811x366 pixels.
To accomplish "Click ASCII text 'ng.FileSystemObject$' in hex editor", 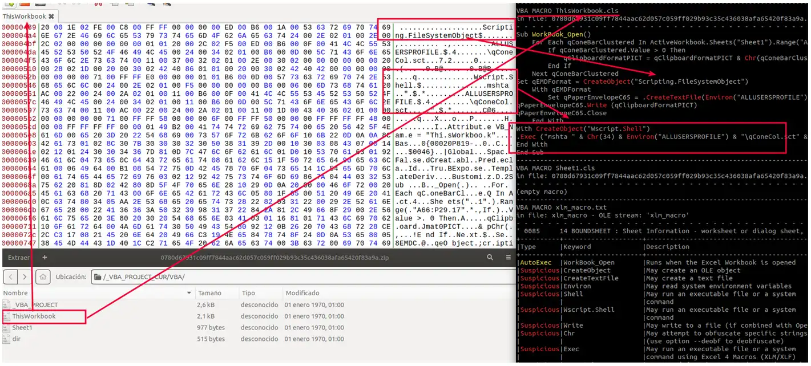I will [x=439, y=35].
